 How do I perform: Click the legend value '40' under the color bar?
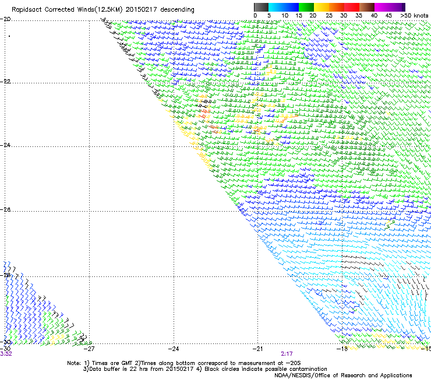click(374, 16)
